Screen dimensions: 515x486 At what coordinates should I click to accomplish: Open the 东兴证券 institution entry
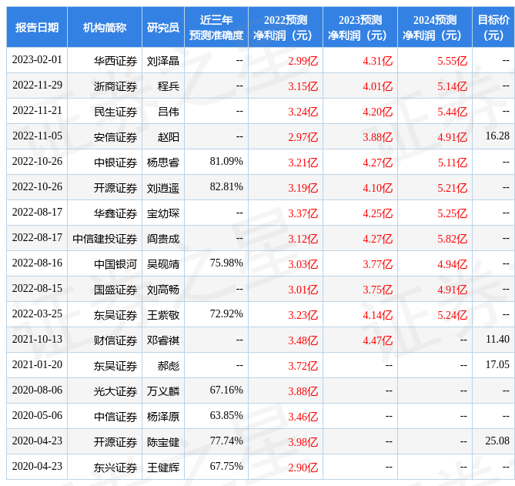115,468
